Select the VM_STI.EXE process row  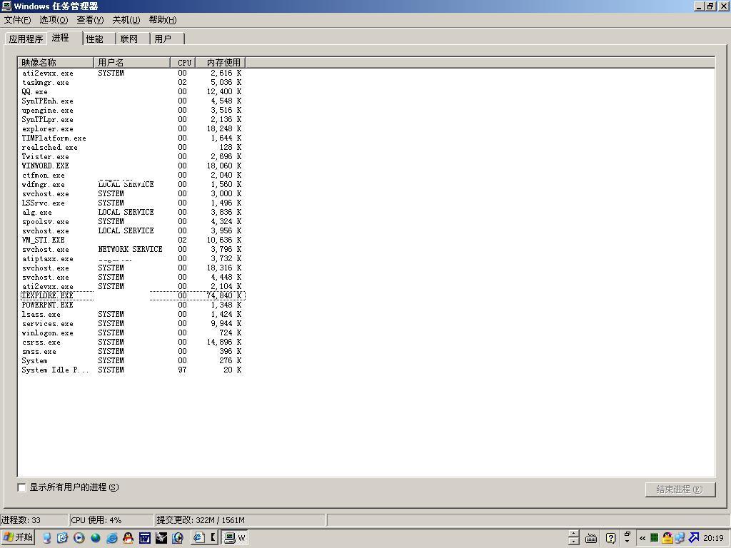coord(132,240)
